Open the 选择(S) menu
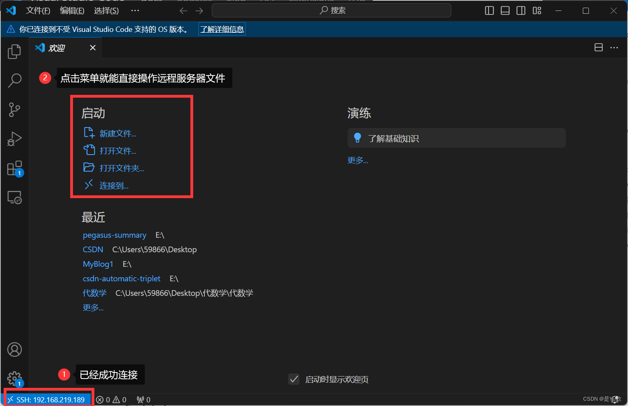 pos(106,11)
